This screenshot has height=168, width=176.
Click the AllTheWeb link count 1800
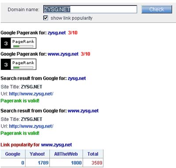click(x=76, y=163)
